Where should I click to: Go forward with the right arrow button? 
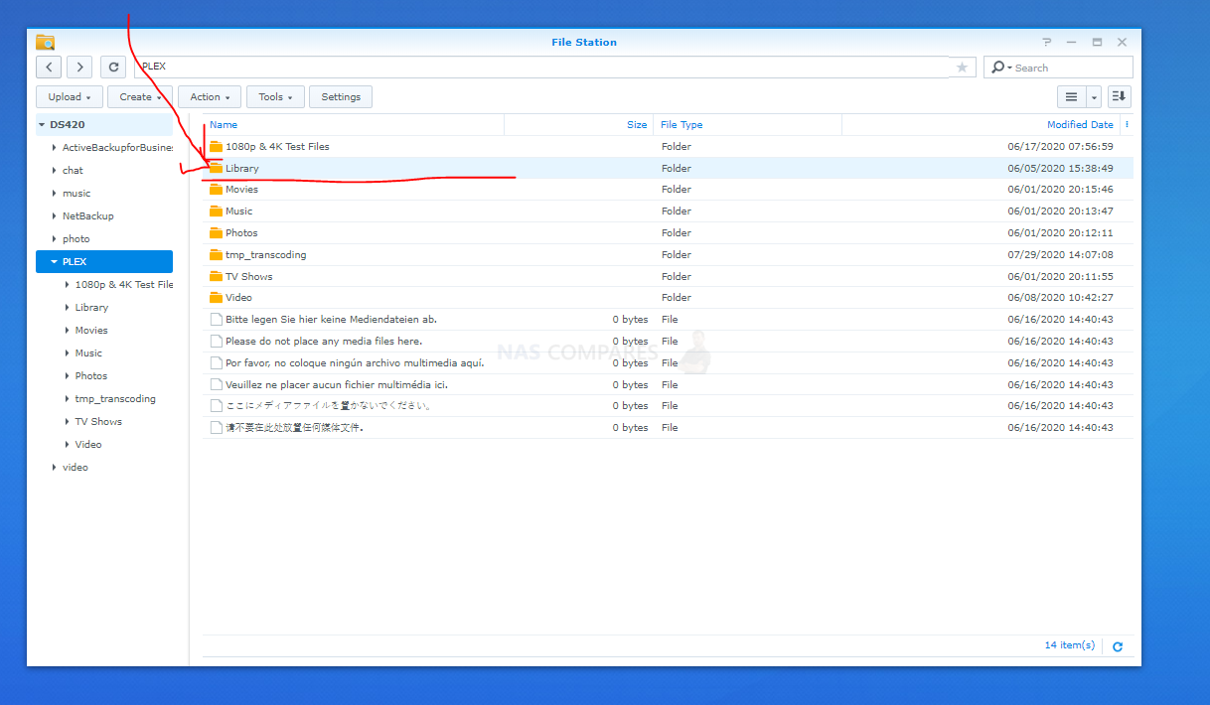tap(79, 67)
